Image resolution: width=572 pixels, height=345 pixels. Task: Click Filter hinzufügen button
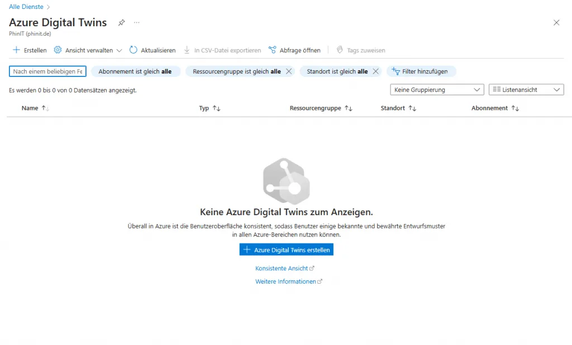421,71
